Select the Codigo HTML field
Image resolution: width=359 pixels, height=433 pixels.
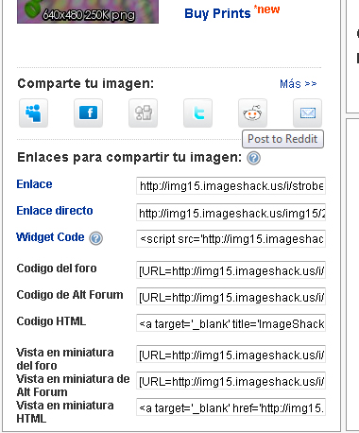(231, 322)
